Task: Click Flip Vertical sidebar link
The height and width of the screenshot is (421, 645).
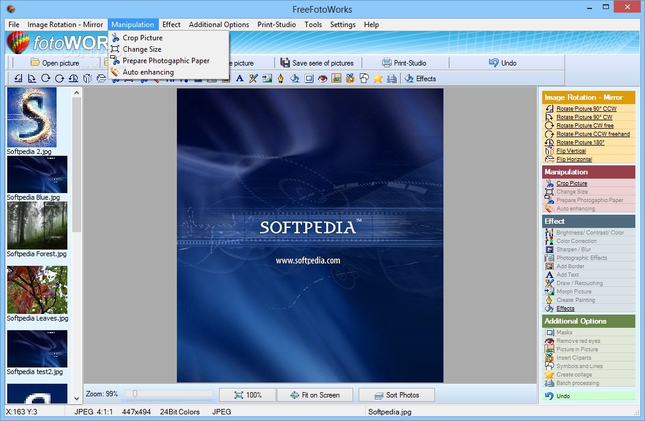Action: [571, 150]
